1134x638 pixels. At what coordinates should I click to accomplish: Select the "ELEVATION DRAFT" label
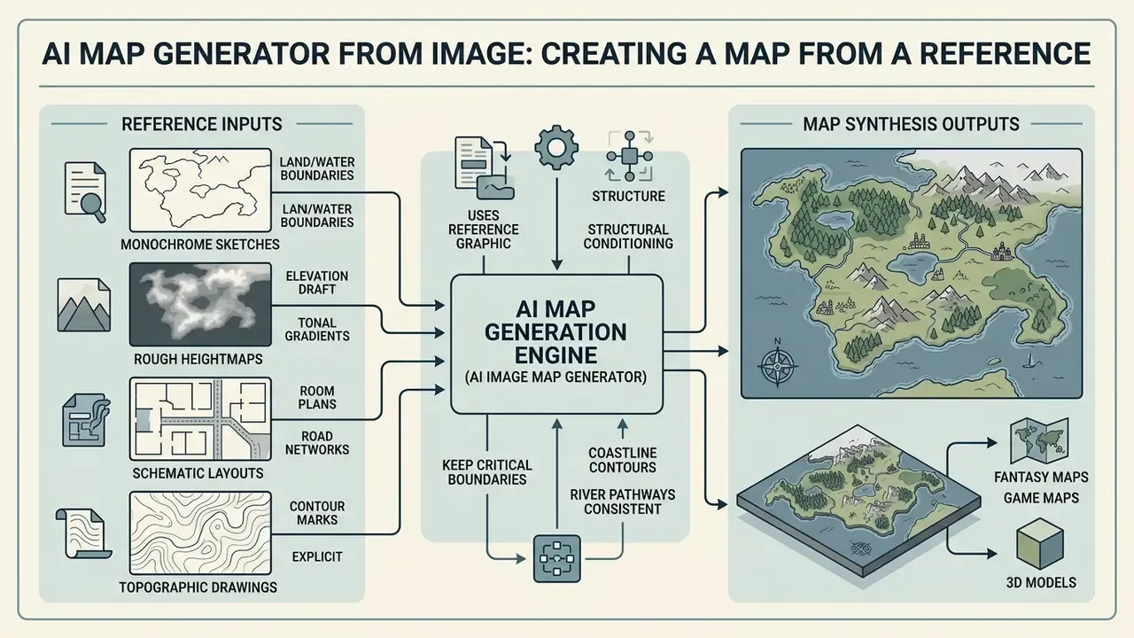point(316,283)
